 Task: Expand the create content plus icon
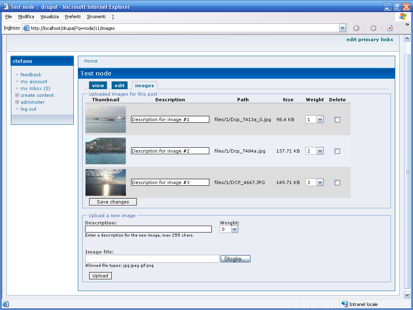click(17, 95)
